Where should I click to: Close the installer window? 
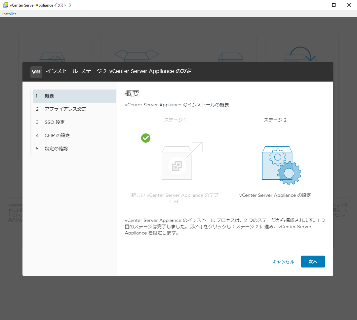[x=349, y=5]
